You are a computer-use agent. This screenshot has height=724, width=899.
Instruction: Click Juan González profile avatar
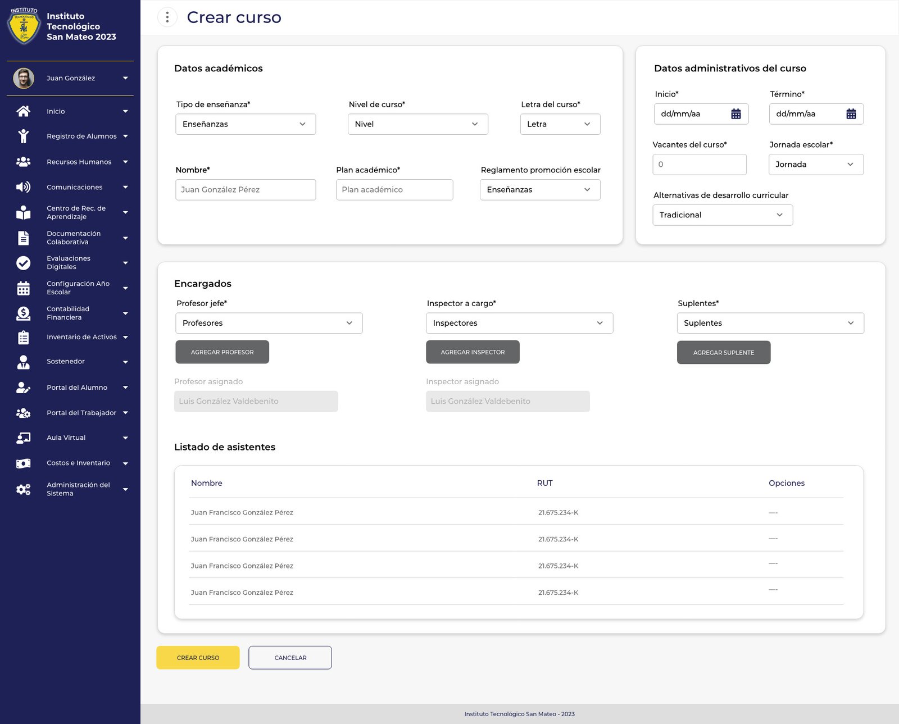24,78
